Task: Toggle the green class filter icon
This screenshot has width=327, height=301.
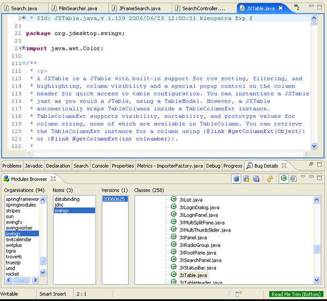Action: 283,179
